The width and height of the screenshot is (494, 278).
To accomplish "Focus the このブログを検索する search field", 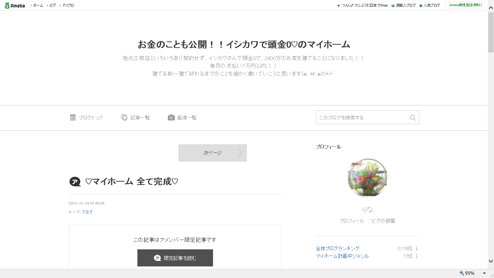I will [x=362, y=118].
